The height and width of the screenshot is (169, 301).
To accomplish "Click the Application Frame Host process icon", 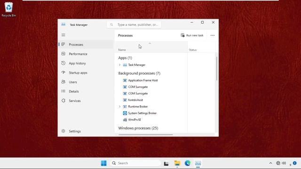I will pos(125,80).
